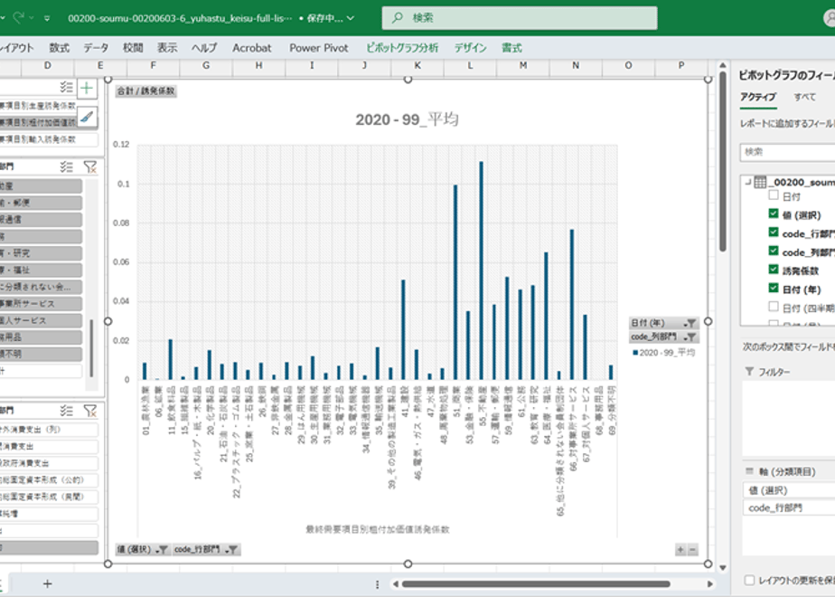Select slicer item 総固定資本形成（民間）
835x597 pixels.
click(49, 497)
